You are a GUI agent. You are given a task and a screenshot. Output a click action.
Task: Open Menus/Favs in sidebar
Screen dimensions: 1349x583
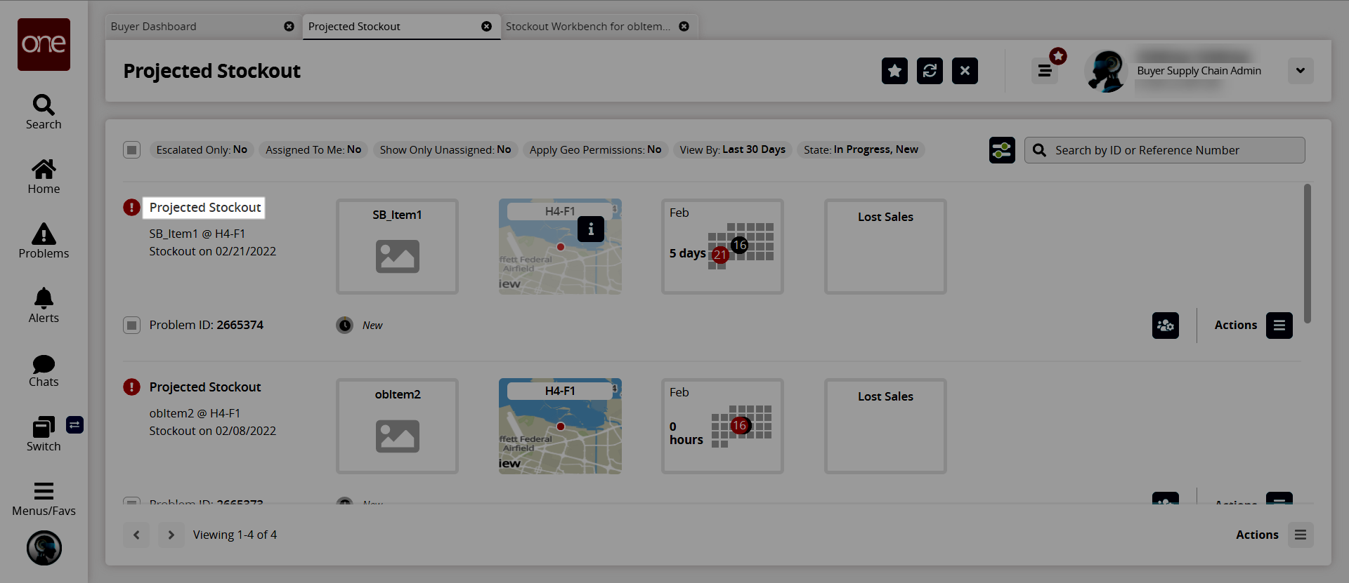pos(44,500)
